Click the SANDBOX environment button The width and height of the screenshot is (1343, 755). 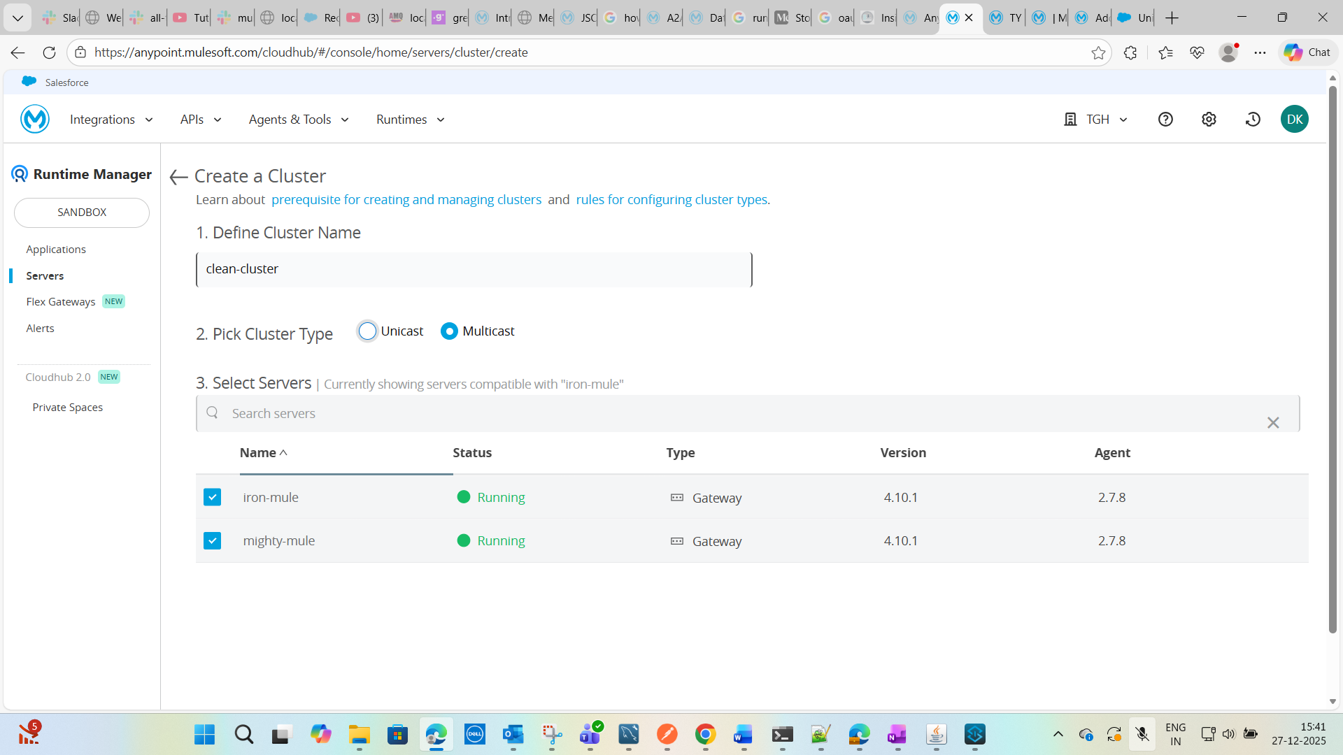82,213
